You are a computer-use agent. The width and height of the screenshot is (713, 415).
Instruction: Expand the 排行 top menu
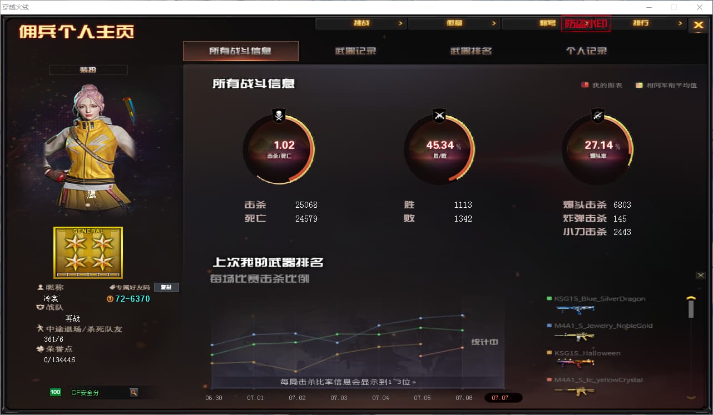click(x=641, y=23)
